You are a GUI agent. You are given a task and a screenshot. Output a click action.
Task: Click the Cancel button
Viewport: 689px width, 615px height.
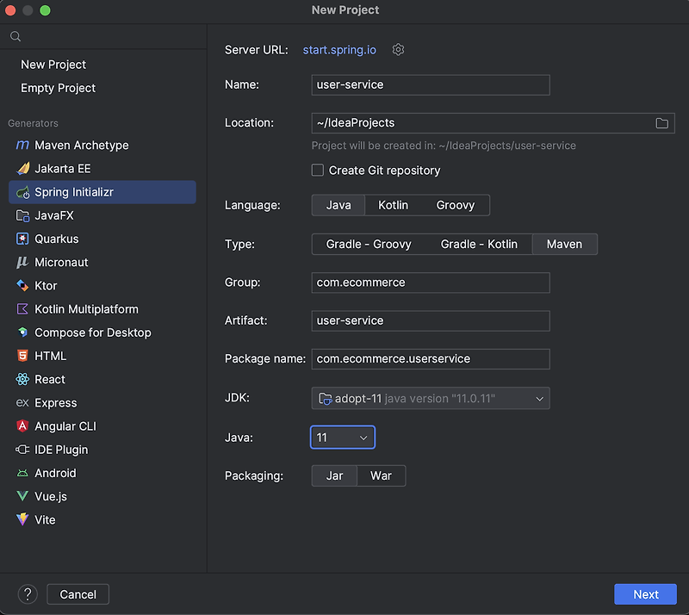(78, 594)
